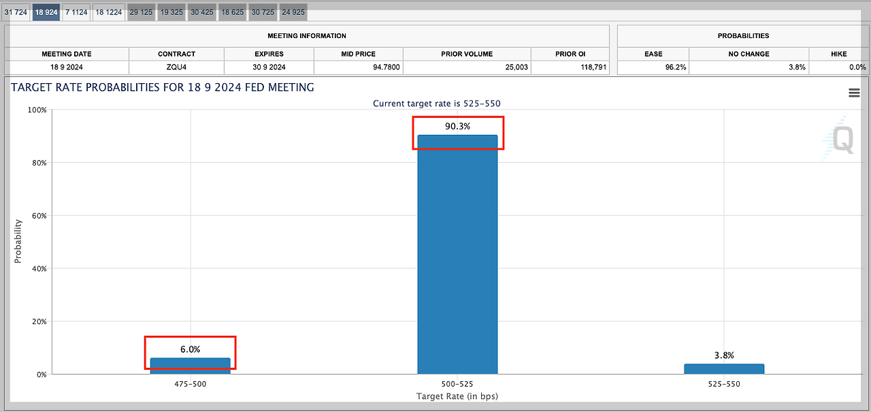Viewport: 871px width, 412px height.
Task: Click the 500-525 x-axis label
Action: tap(457, 384)
